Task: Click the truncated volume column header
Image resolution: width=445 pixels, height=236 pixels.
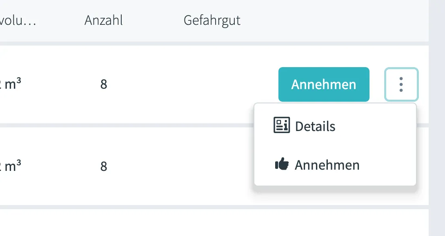Action: (18, 20)
